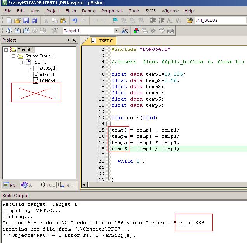Open the Edit menu
The height and width of the screenshot is (243, 247).
(x=21, y=11)
